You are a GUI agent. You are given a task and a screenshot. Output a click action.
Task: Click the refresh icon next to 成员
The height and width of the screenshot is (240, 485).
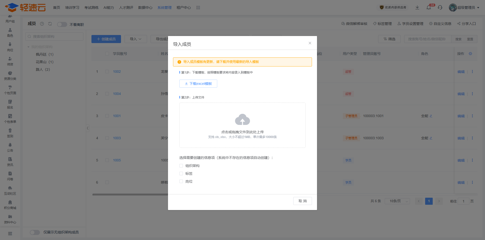(x=50, y=24)
